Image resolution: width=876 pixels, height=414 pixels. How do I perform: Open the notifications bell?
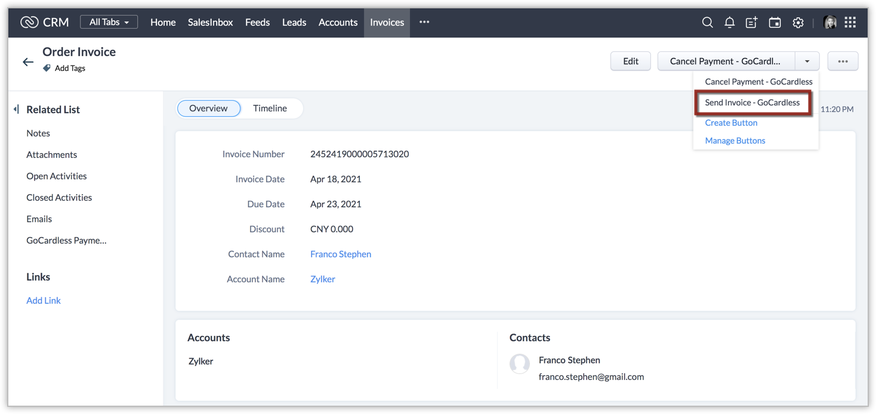729,23
